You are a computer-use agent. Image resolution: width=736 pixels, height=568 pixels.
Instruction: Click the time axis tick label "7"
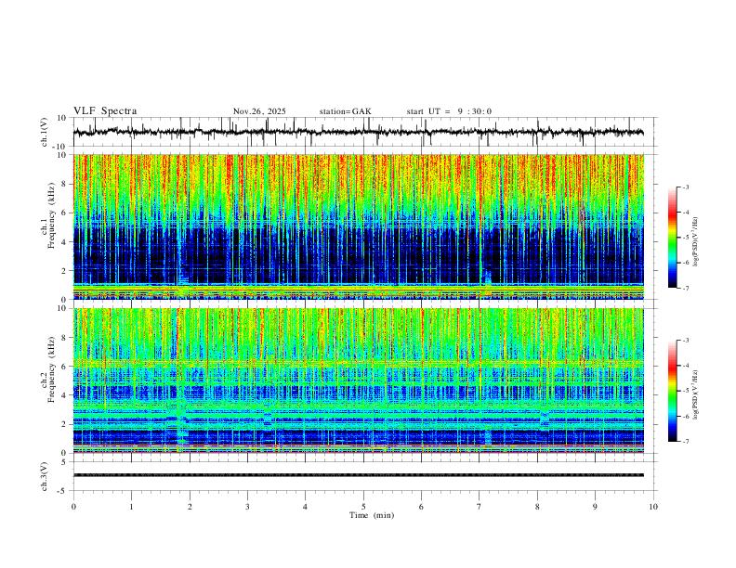pyautogui.click(x=480, y=507)
